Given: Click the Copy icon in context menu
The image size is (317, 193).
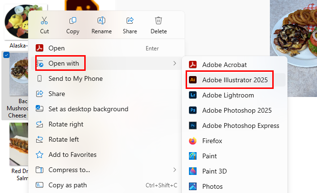Looking at the screenshot, I should pyautogui.click(x=73, y=20).
